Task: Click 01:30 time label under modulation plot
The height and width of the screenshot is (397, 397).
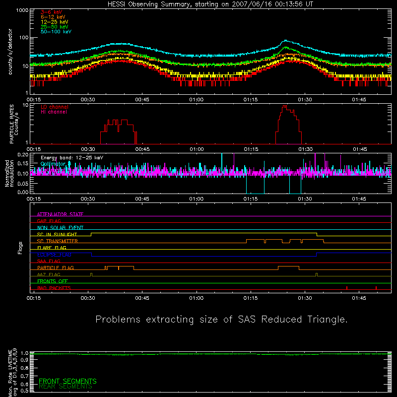Action: pos(305,199)
